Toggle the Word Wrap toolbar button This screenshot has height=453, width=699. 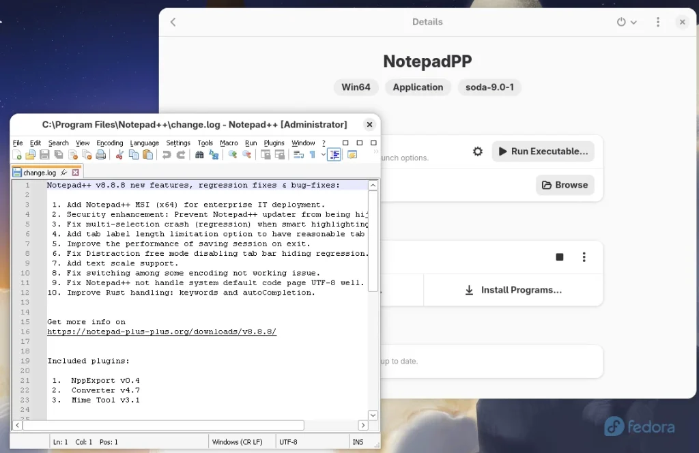(x=298, y=155)
